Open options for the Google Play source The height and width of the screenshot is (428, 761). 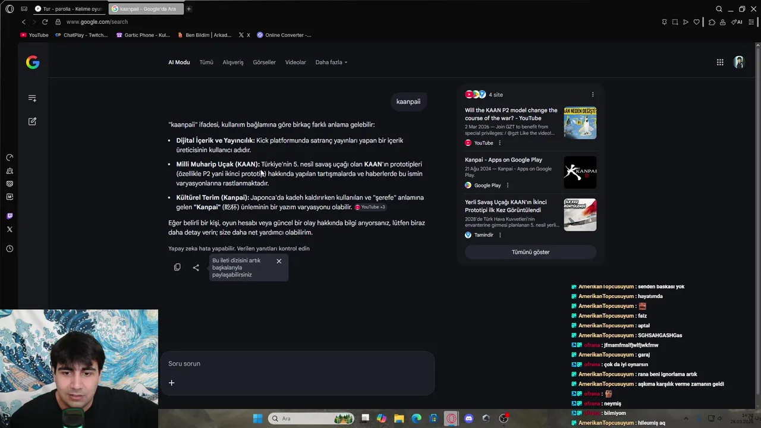507,185
